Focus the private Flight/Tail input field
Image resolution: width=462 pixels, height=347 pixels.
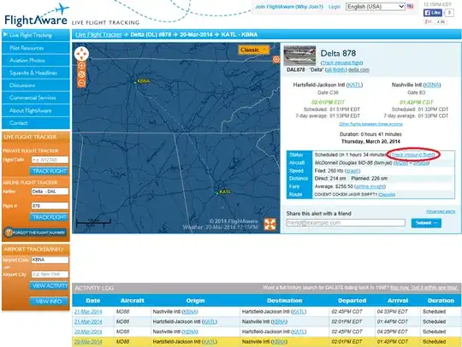50,160
